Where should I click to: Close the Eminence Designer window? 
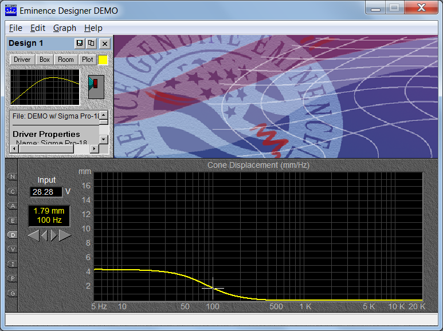click(421, 7)
